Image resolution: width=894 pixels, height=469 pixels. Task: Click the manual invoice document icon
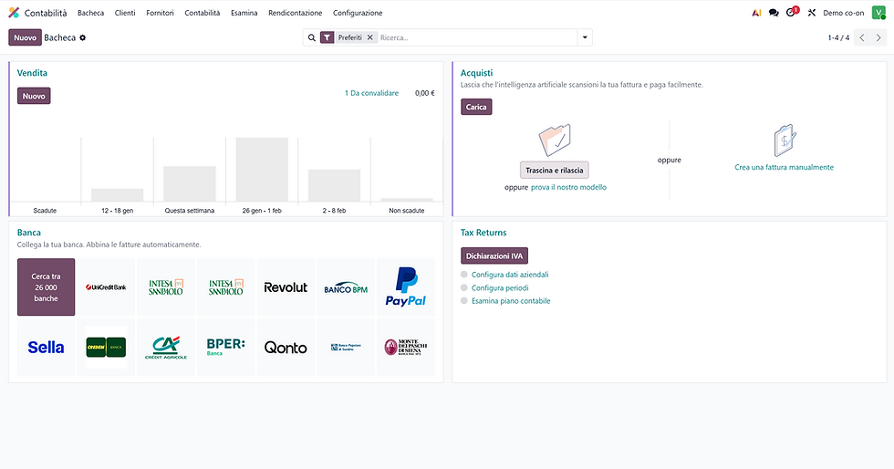click(785, 141)
